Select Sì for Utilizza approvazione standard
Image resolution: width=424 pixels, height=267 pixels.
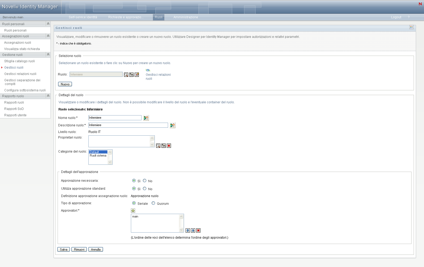pyautogui.click(x=134, y=189)
